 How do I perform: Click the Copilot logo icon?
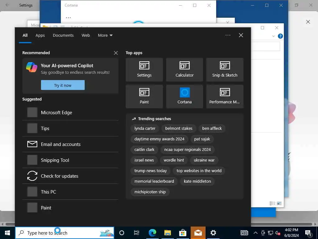(x=32, y=67)
